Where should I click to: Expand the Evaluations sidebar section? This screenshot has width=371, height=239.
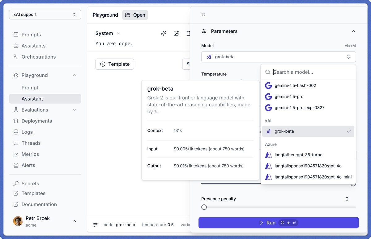pos(74,110)
